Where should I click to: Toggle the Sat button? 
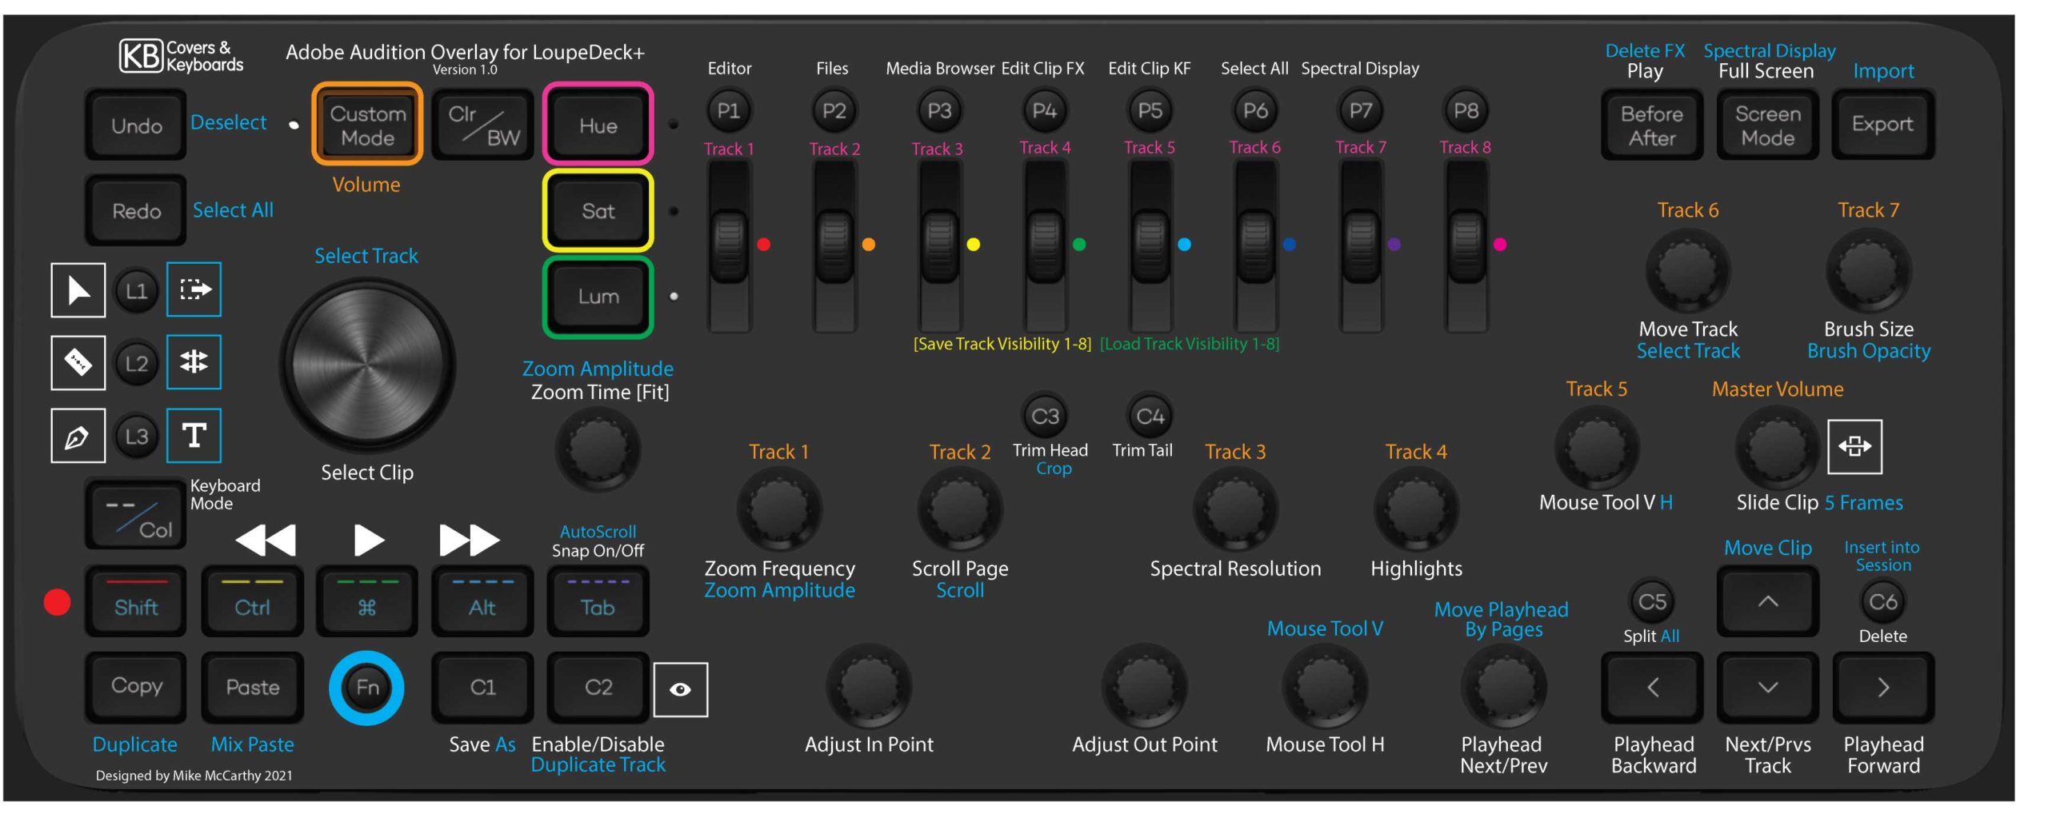coord(598,210)
